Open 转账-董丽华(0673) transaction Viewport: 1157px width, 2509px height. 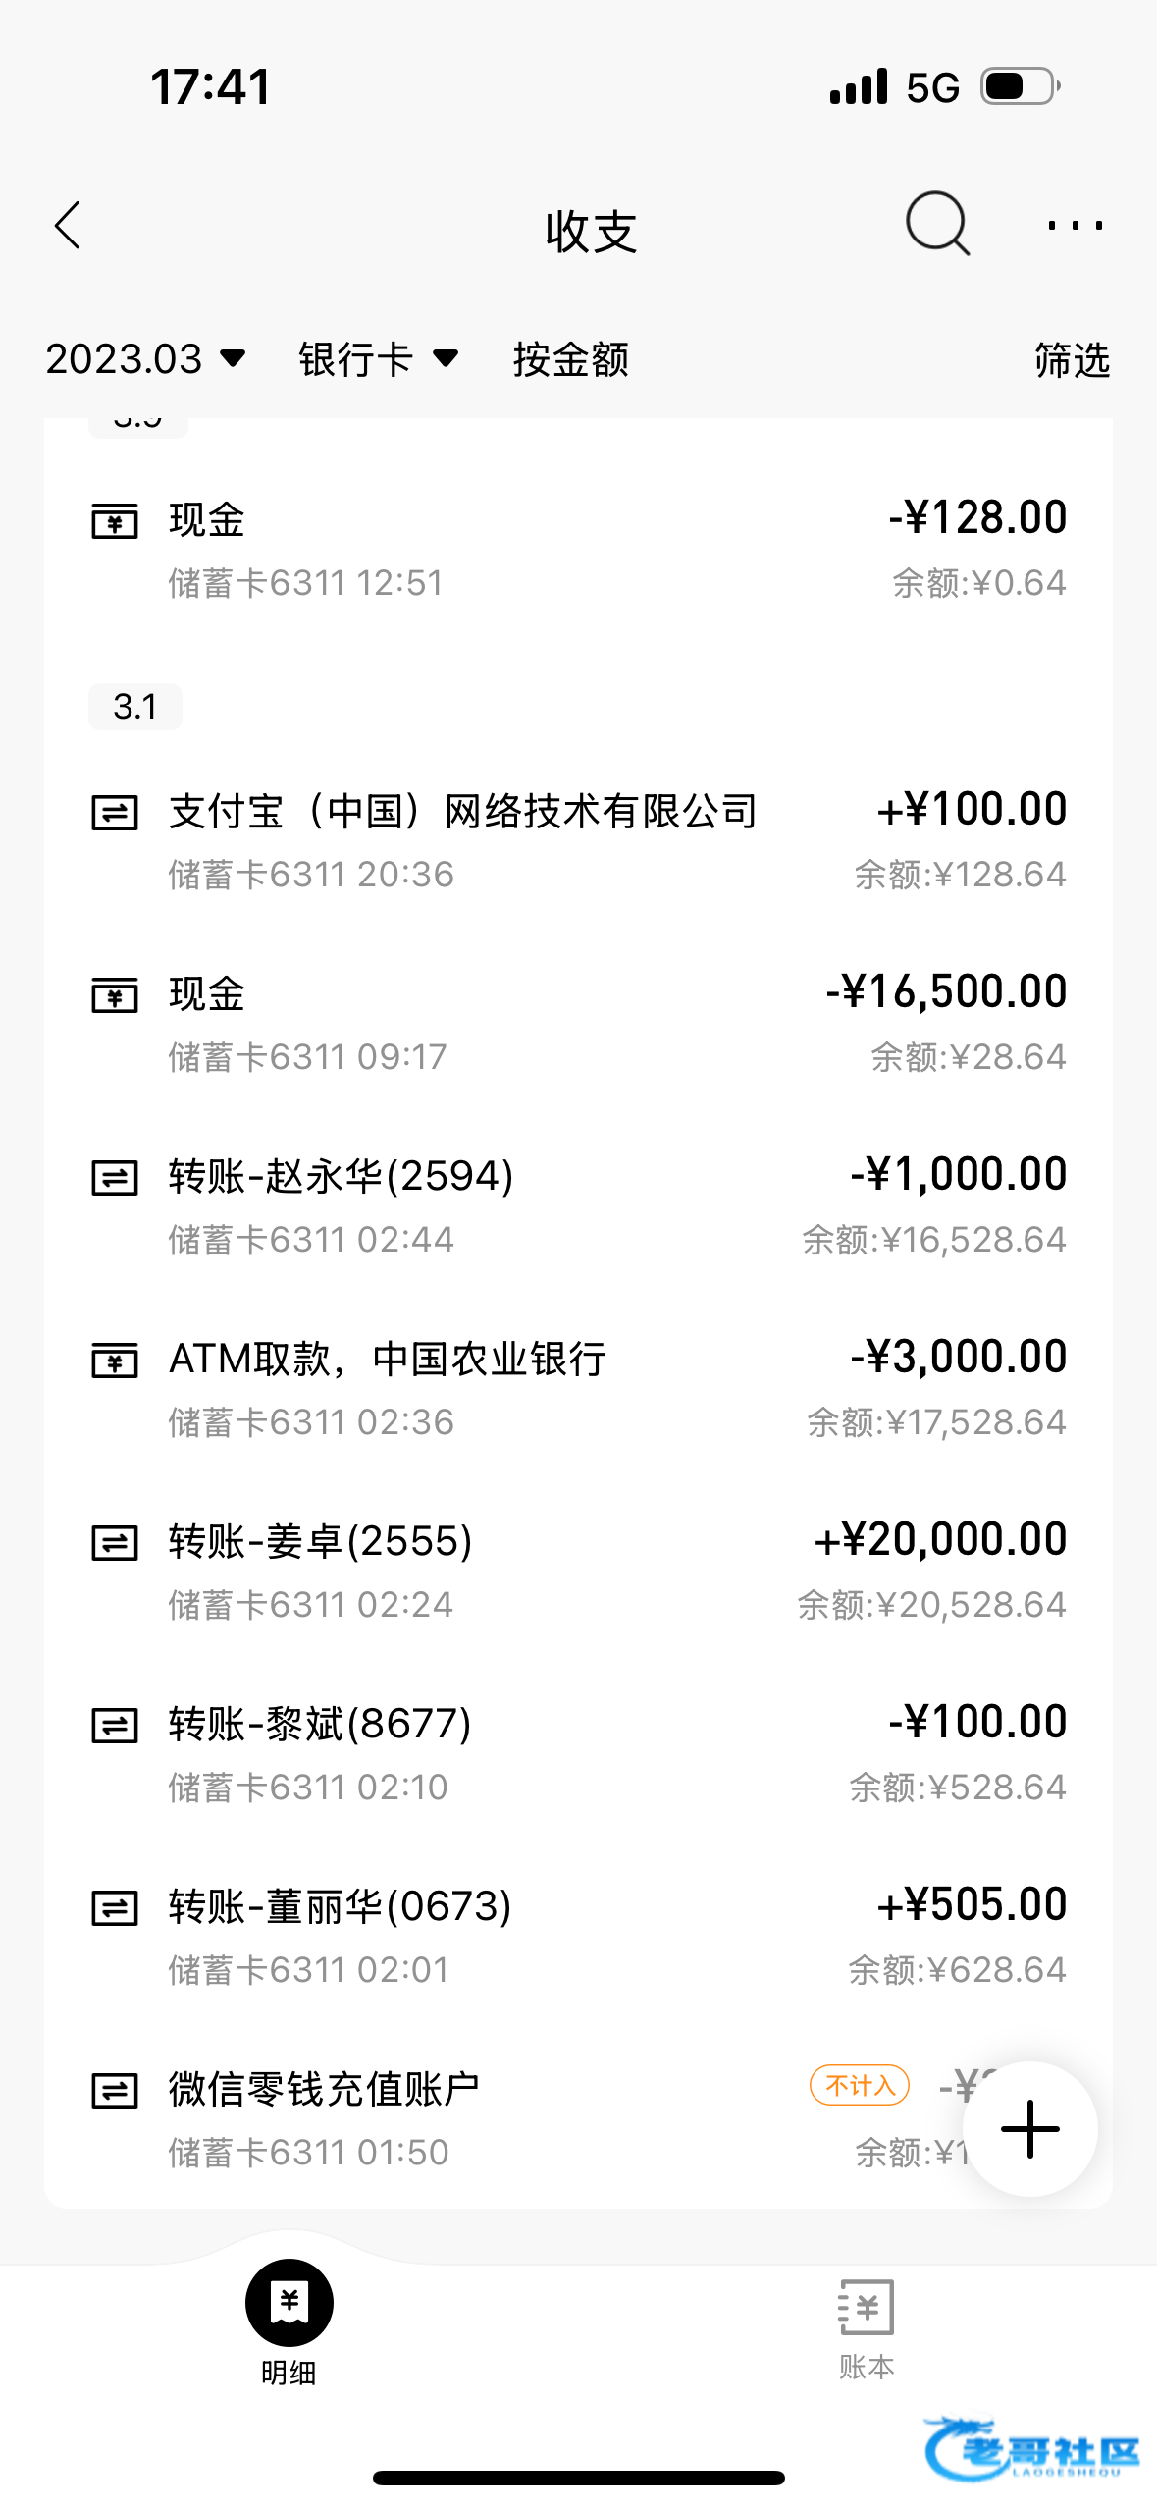tap(578, 1936)
